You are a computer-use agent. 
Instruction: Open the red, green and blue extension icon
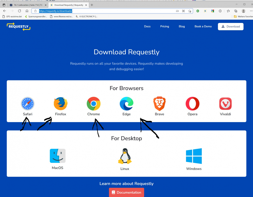point(213,11)
